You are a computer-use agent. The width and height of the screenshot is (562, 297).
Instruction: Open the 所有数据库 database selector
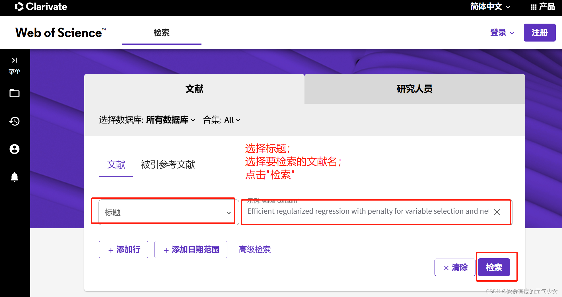(171, 120)
